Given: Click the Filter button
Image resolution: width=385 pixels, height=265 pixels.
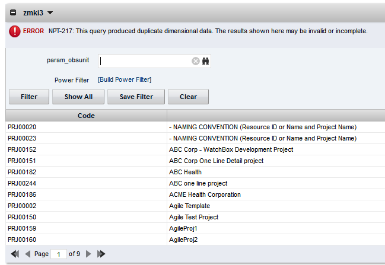Looking at the screenshot, I should point(29,97).
